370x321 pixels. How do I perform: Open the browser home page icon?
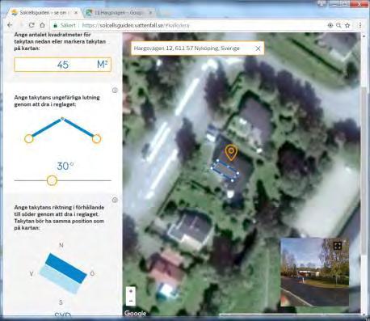point(42,25)
